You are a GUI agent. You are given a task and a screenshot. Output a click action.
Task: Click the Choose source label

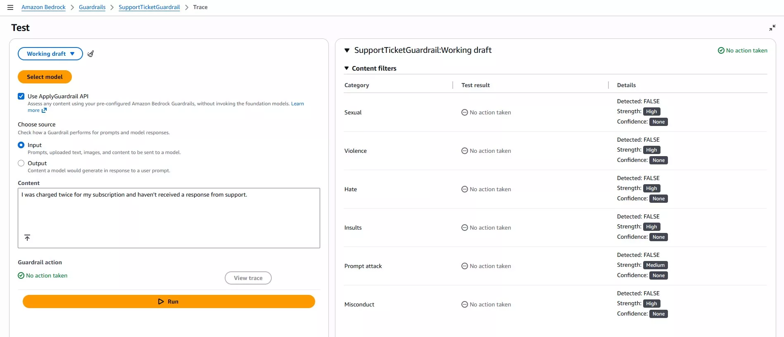37,124
